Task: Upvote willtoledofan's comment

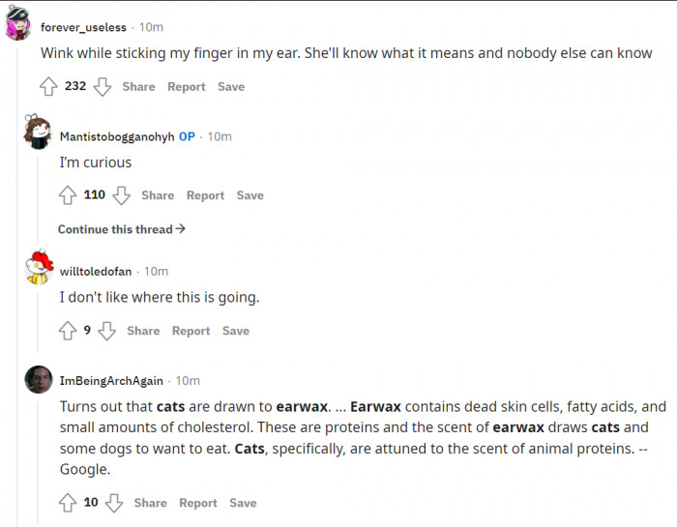Action: pos(68,331)
